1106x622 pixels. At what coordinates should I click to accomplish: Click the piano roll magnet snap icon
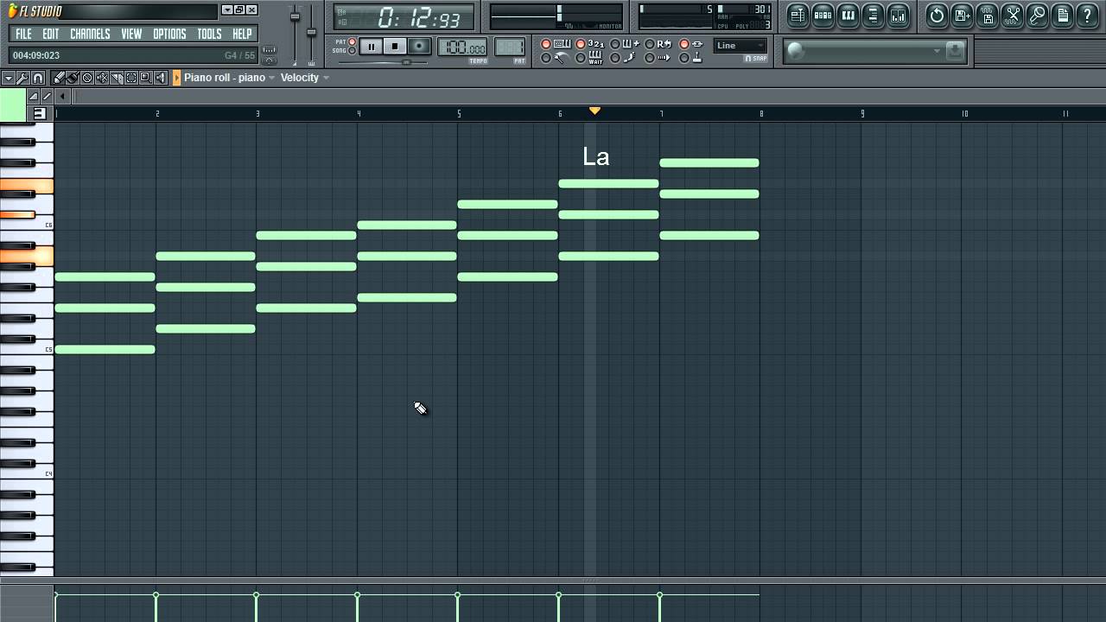click(x=38, y=78)
